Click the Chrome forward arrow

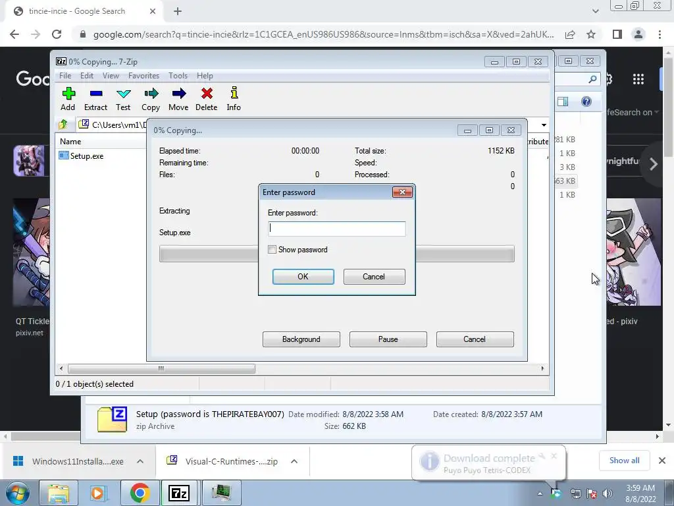tap(36, 34)
